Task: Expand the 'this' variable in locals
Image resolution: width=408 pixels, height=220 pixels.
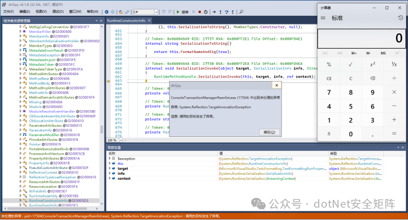Action: click(110, 164)
